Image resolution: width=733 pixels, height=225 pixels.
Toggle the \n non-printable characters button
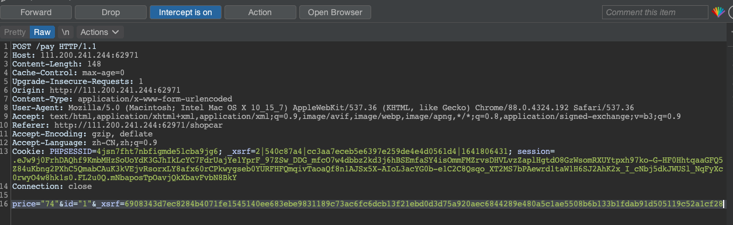pyautogui.click(x=65, y=32)
